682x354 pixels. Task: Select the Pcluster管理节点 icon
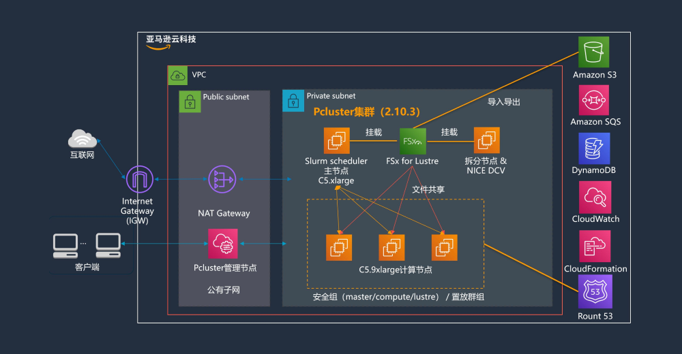point(223,244)
